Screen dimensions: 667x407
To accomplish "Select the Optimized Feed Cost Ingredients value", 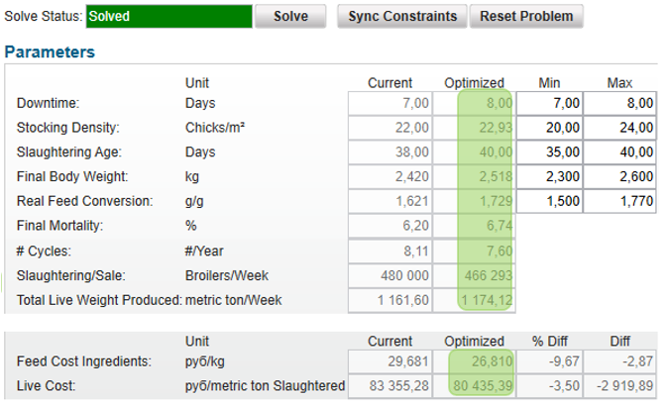I will tap(475, 361).
